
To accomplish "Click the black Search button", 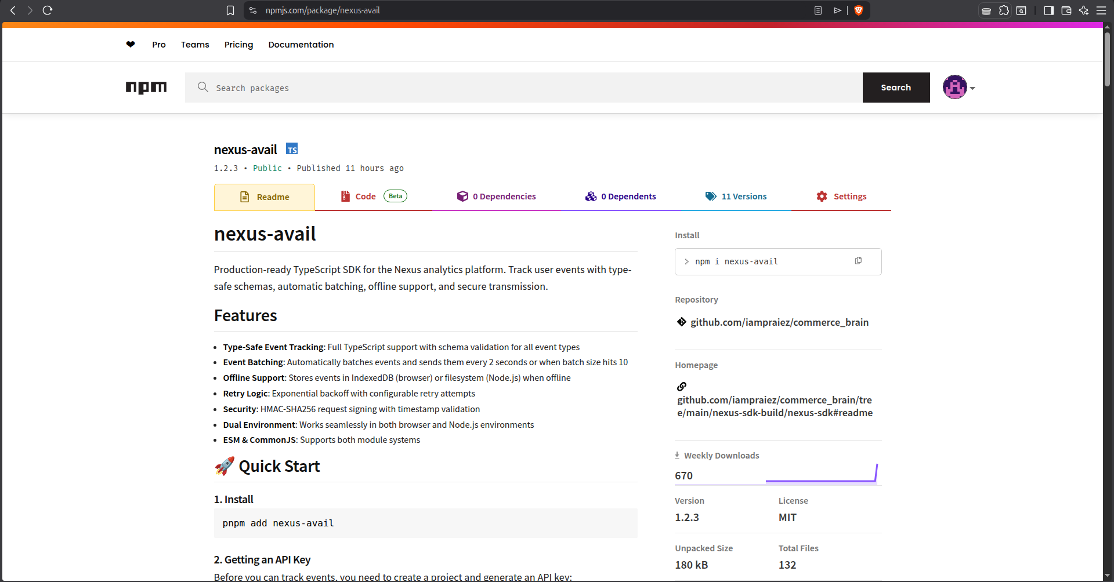I will (896, 88).
